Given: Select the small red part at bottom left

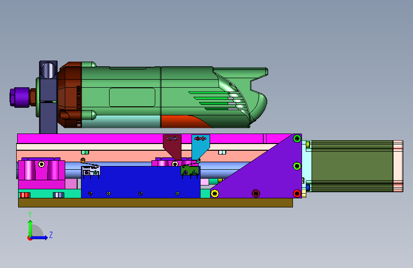Looking at the screenshot, I should 24,195.
